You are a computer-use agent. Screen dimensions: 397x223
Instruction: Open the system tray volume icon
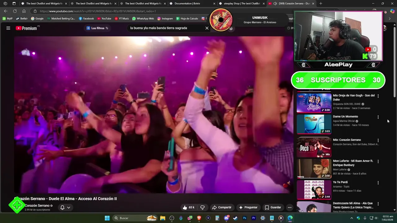(376, 218)
